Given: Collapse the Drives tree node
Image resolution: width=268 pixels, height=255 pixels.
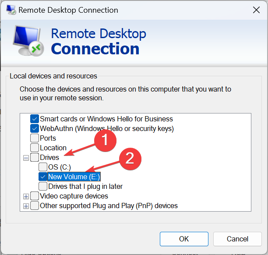Looking at the screenshot, I should coord(26,158).
